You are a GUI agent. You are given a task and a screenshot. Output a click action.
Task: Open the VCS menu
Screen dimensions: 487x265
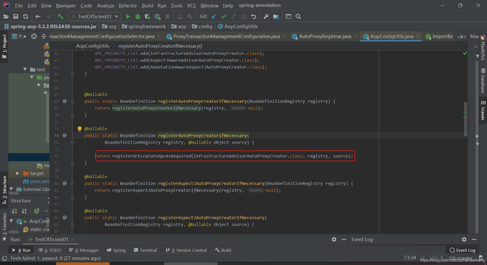191,5
